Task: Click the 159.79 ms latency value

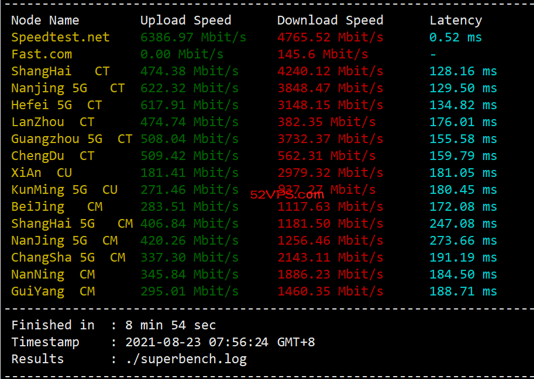Action: click(463, 156)
